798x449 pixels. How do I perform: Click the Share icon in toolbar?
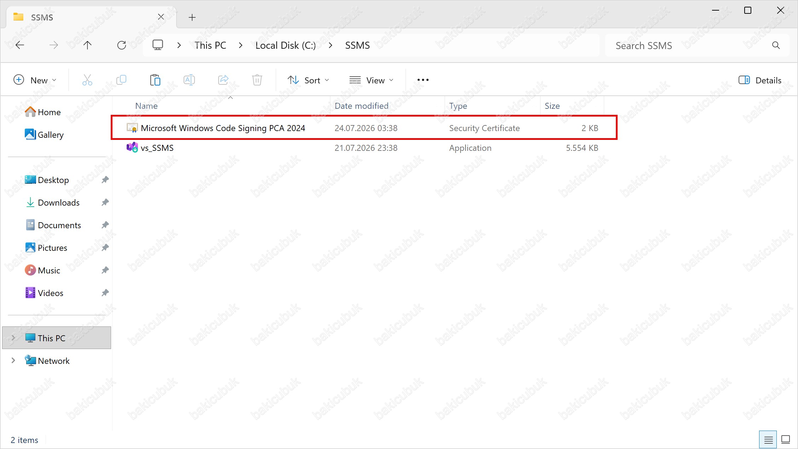coord(223,80)
